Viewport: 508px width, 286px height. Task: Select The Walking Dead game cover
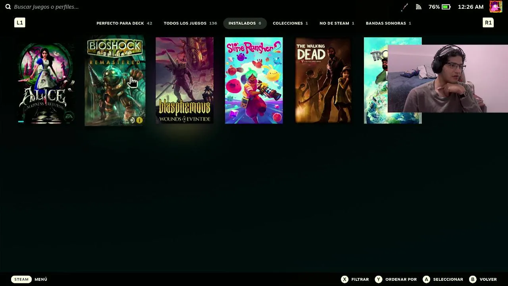click(x=323, y=81)
